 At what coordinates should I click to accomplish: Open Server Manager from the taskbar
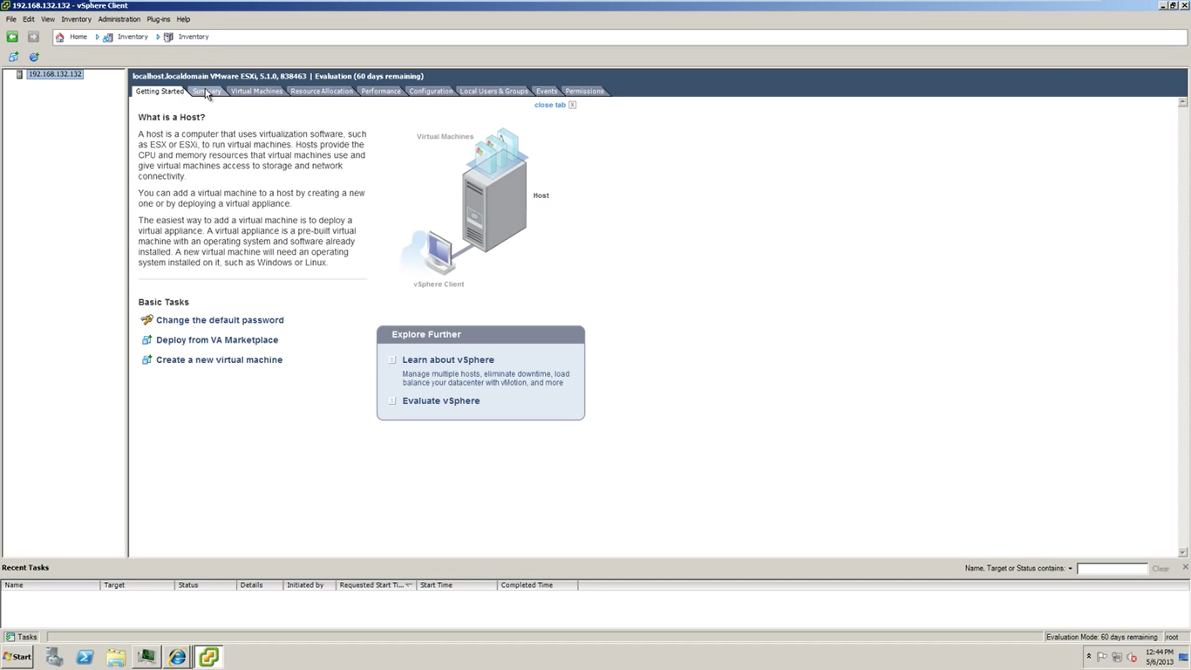54,657
